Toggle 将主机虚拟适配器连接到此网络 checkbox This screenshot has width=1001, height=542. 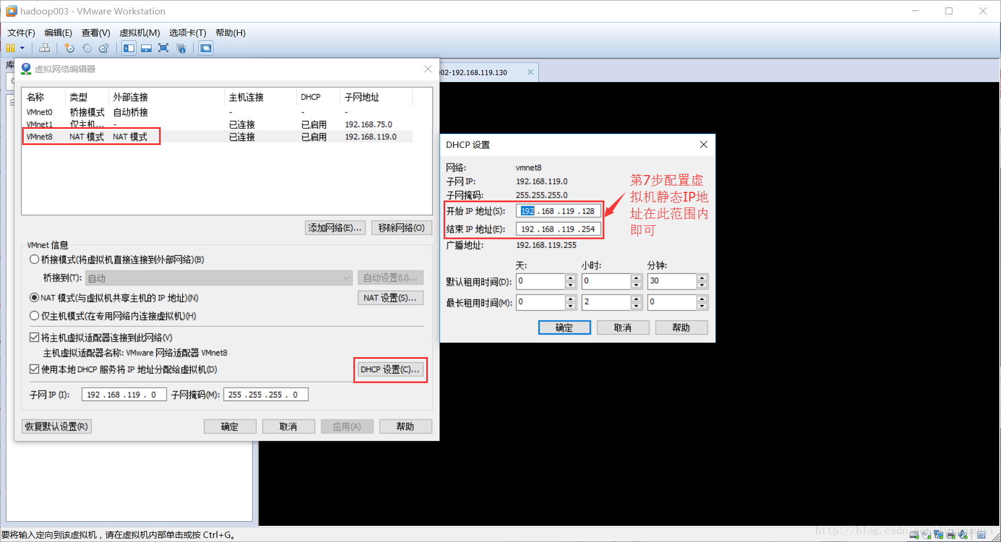(35, 337)
